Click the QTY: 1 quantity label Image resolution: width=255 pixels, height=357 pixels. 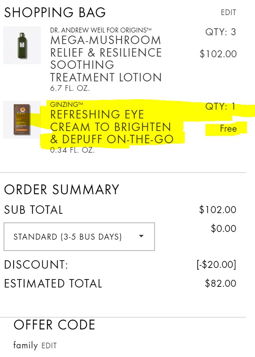[x=220, y=107]
